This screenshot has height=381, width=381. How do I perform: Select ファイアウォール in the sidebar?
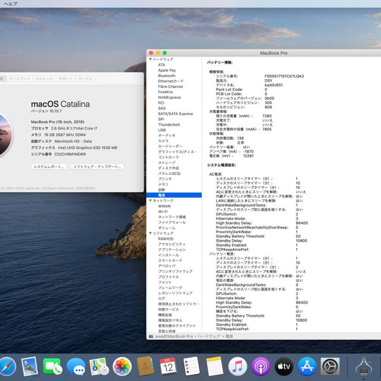pos(172,222)
